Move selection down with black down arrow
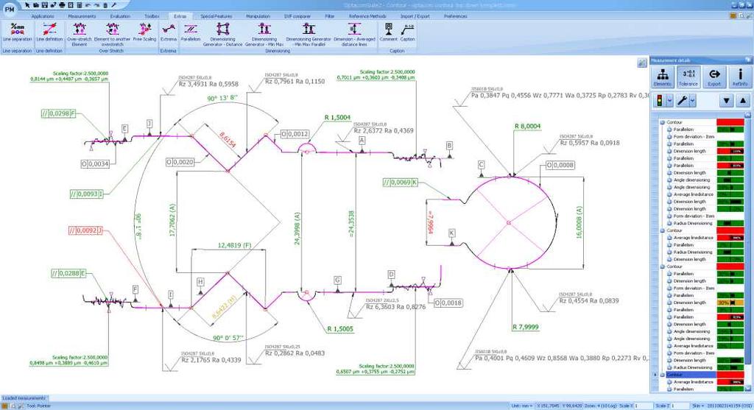 (727, 100)
